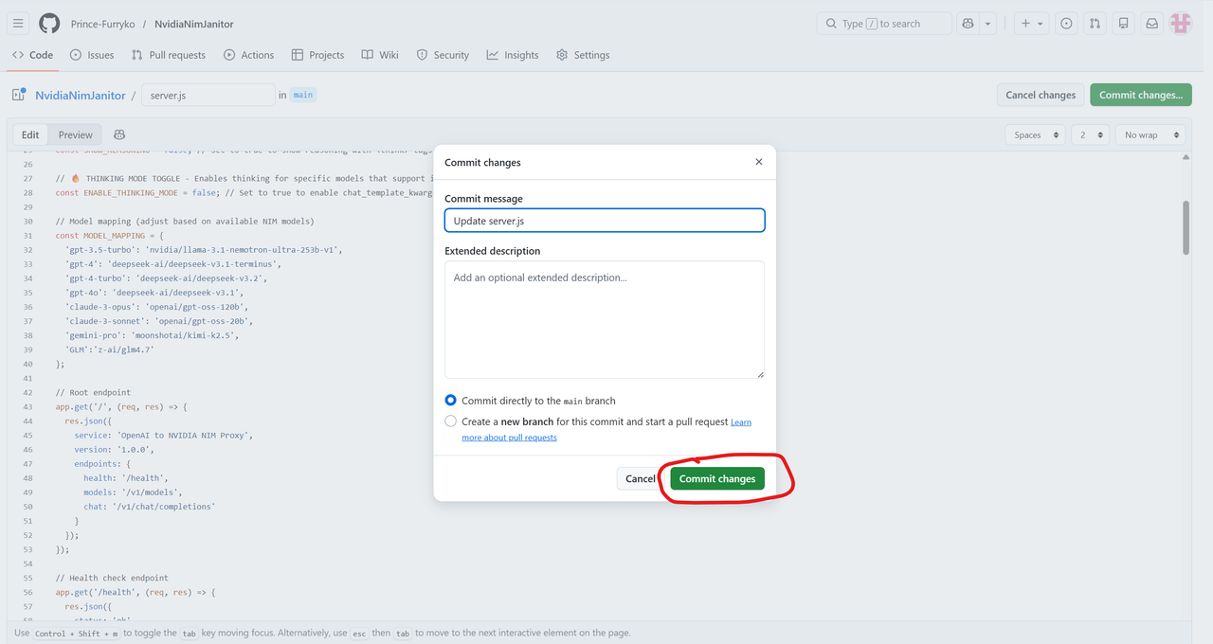
Task: Close the Commit changes dialog
Action: 758,162
